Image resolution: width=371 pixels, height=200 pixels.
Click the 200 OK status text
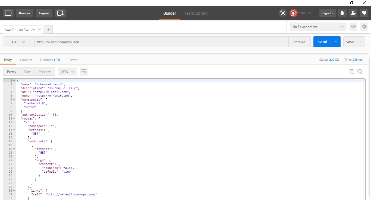click(334, 60)
